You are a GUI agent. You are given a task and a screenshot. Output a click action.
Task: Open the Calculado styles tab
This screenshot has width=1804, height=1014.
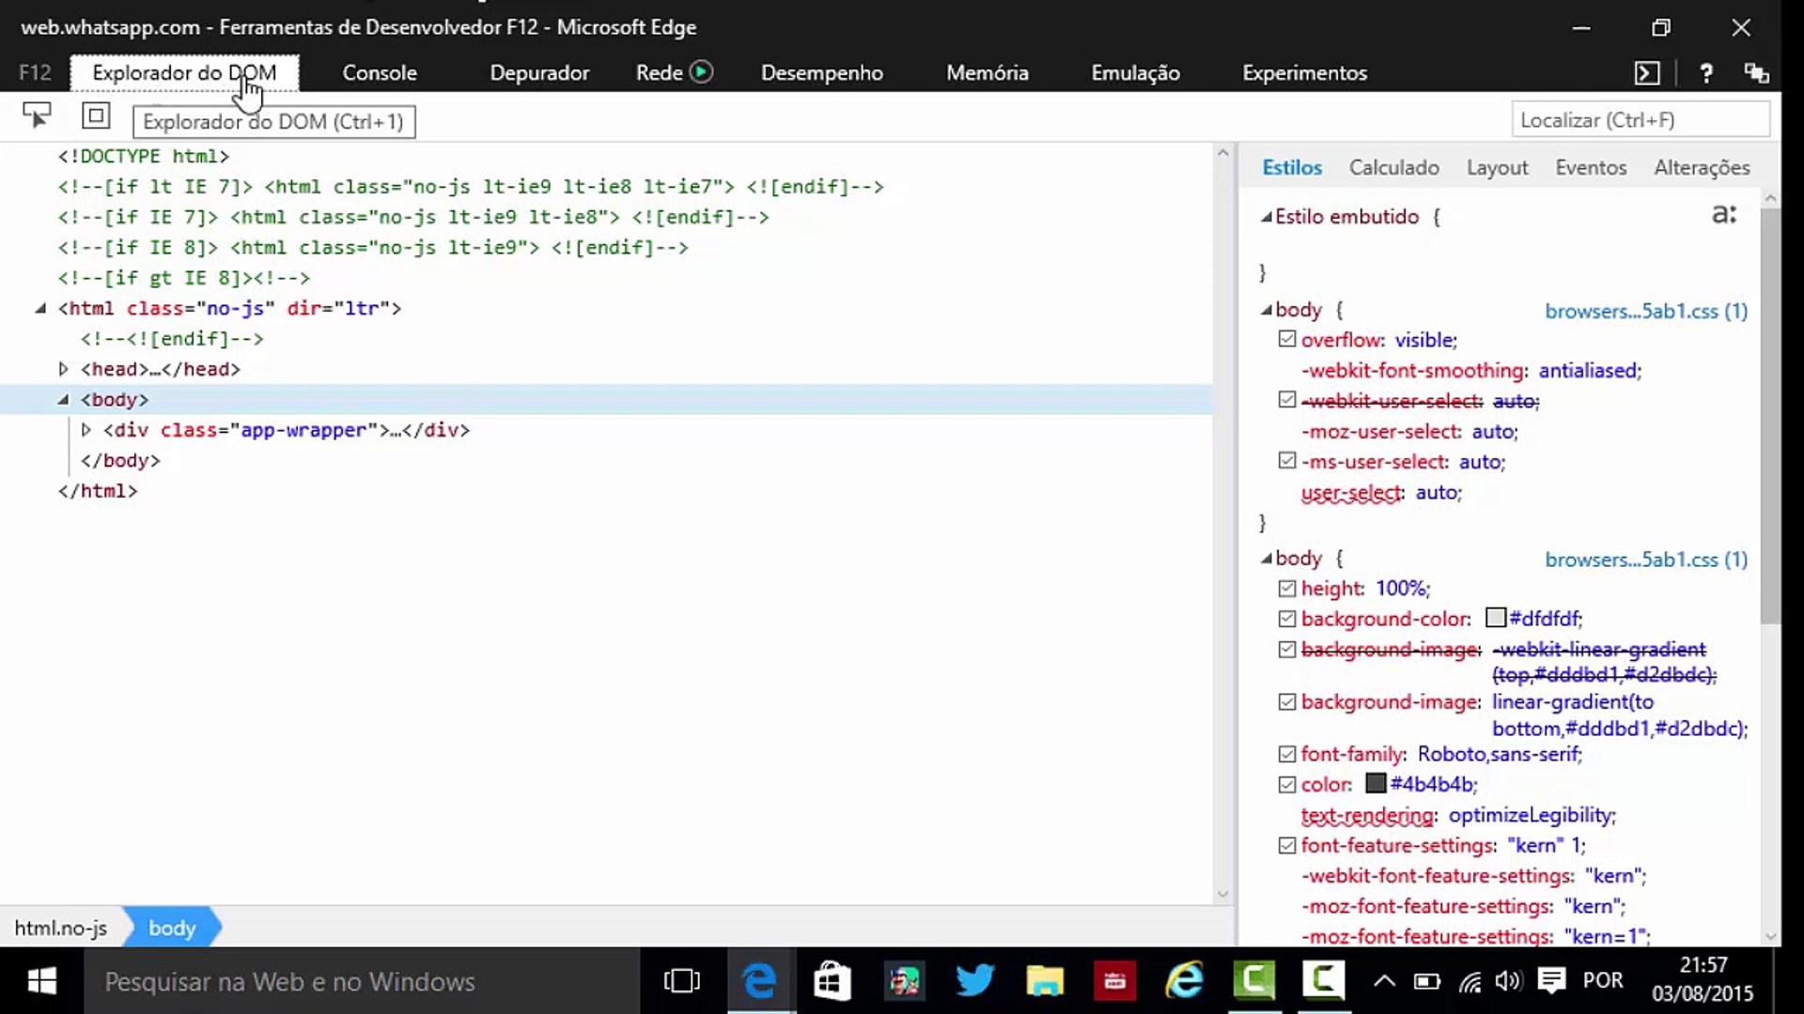point(1394,166)
